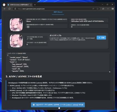Add page to favorites with star icon
The image size is (117, 112).
coord(97,9)
